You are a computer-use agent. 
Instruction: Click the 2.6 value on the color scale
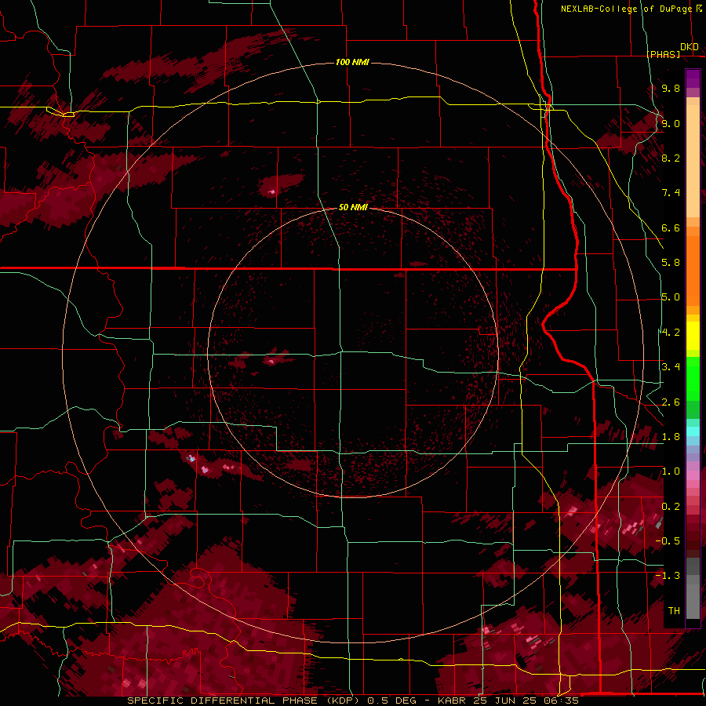pyautogui.click(x=671, y=402)
